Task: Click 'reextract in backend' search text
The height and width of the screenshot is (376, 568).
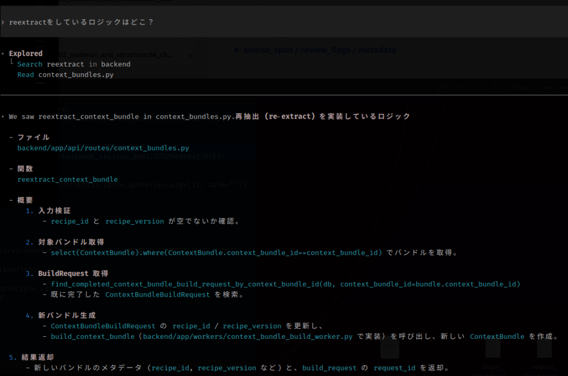Action: pos(89,64)
